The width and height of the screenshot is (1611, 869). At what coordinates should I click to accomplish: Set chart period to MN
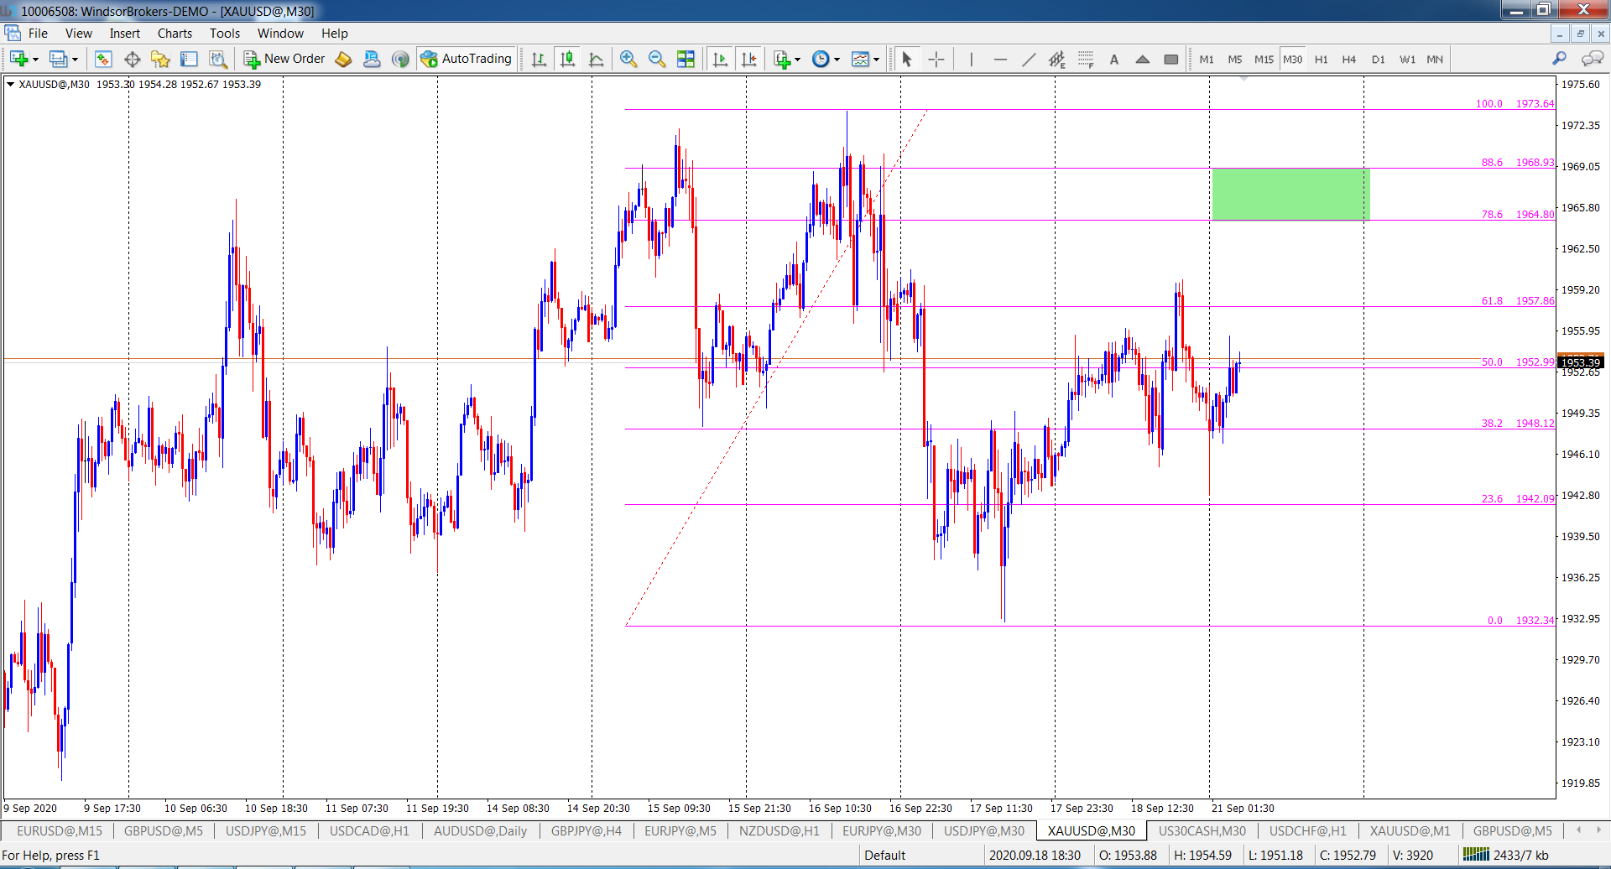point(1435,59)
